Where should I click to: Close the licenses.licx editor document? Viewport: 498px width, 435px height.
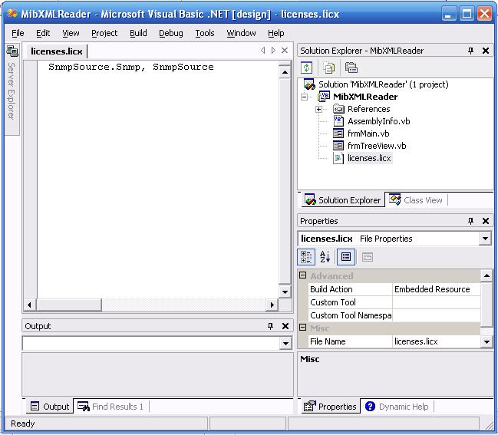click(285, 51)
